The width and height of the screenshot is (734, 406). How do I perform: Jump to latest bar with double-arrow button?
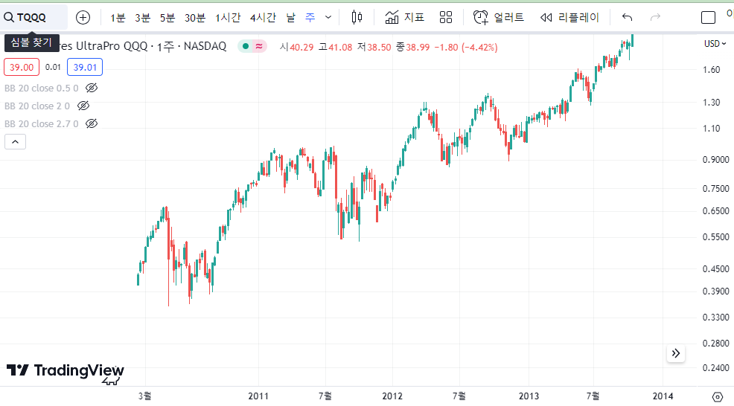click(675, 353)
